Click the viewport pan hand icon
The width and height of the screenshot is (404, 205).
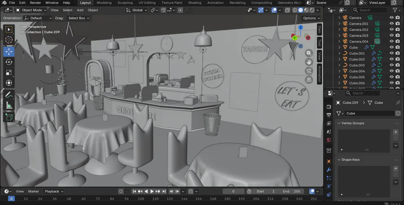pyautogui.click(x=309, y=62)
